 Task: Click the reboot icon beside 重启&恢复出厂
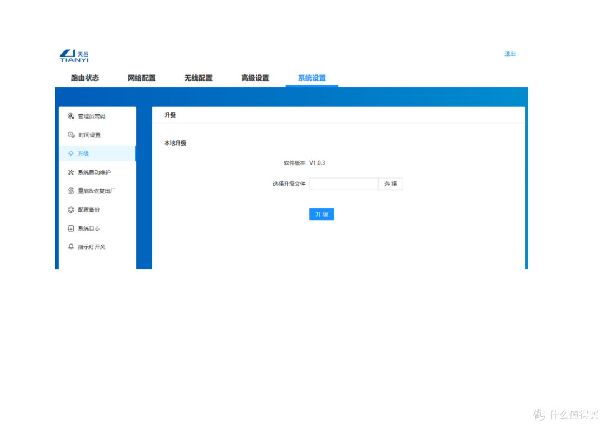pos(71,191)
